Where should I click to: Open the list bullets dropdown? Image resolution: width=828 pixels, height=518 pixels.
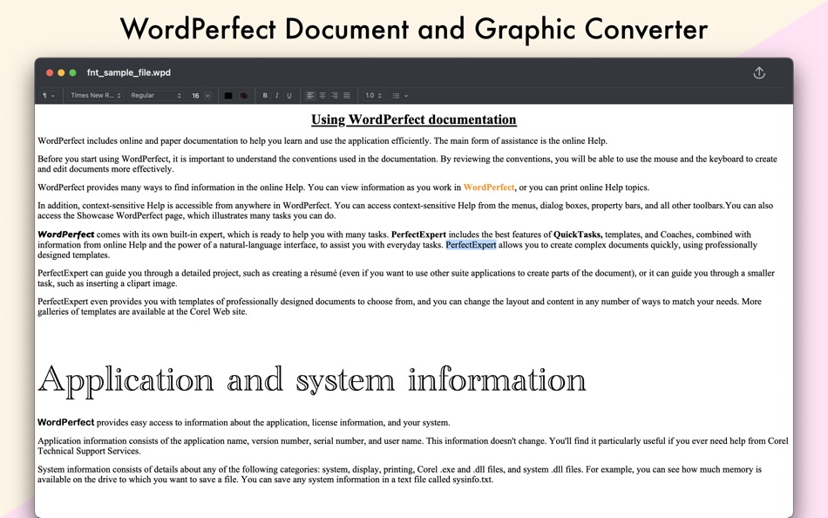coord(400,96)
